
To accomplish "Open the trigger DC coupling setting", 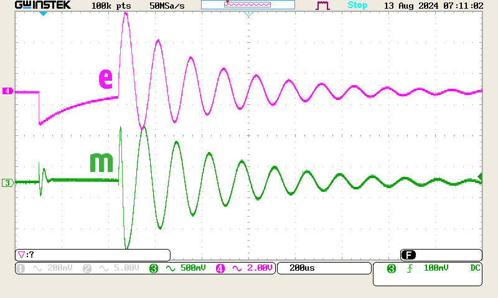I will pyautogui.click(x=475, y=268).
